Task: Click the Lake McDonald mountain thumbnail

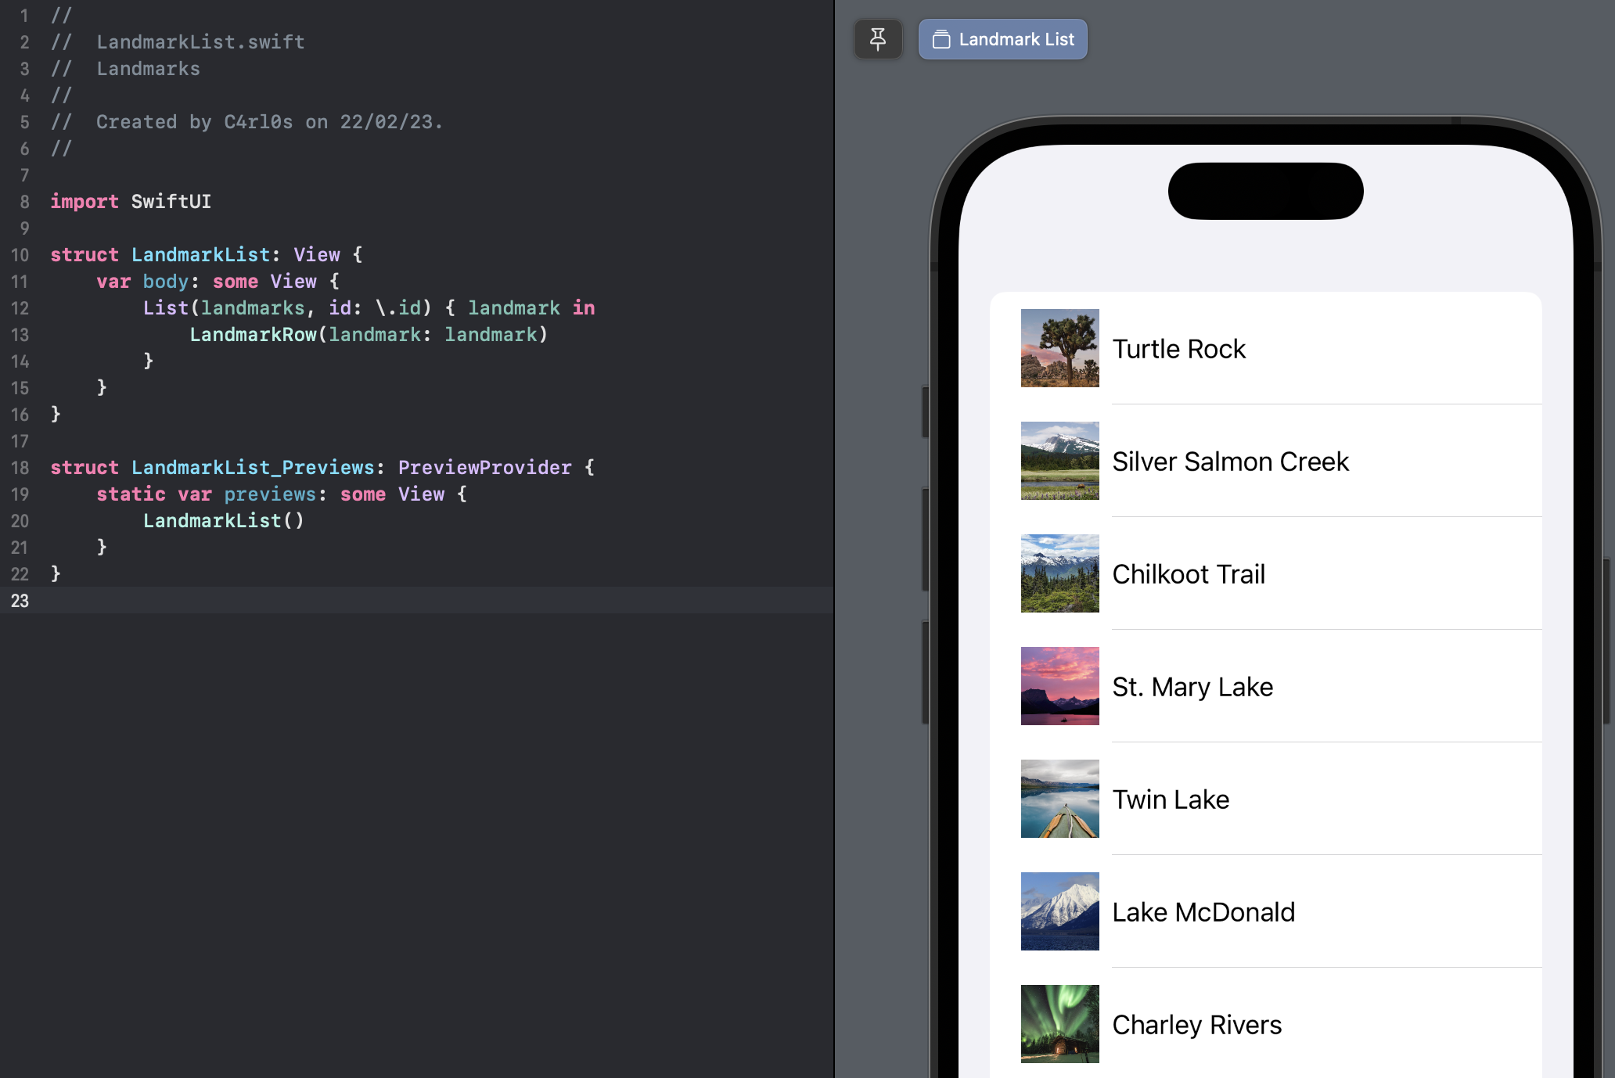Action: tap(1059, 911)
